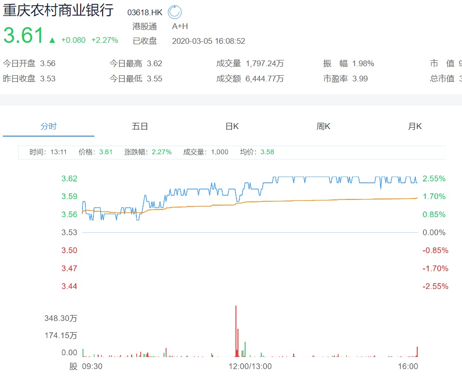Click the 市盈率 value 3.99

[360, 79]
